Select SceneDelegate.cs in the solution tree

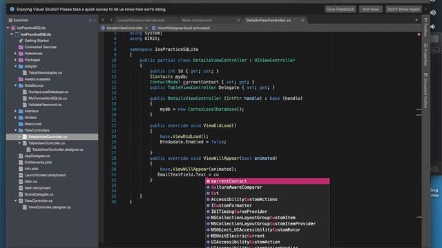point(39,194)
